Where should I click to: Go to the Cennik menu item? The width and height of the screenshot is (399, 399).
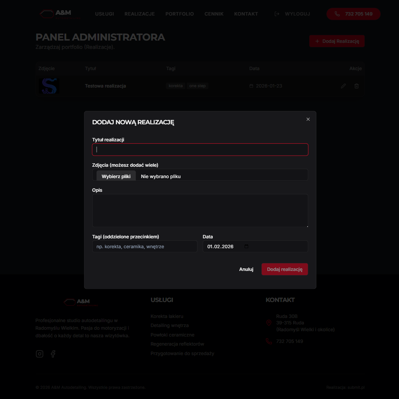coord(214,14)
